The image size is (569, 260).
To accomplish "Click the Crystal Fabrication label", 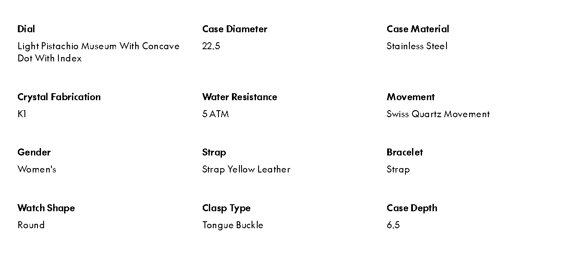I will [59, 97].
